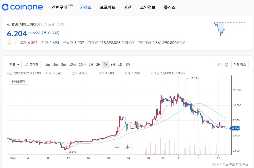Open the 코인정보 menu
Screen dimensions: 254x168
coord(148,7)
